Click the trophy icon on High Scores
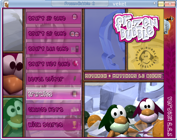 (74, 125)
